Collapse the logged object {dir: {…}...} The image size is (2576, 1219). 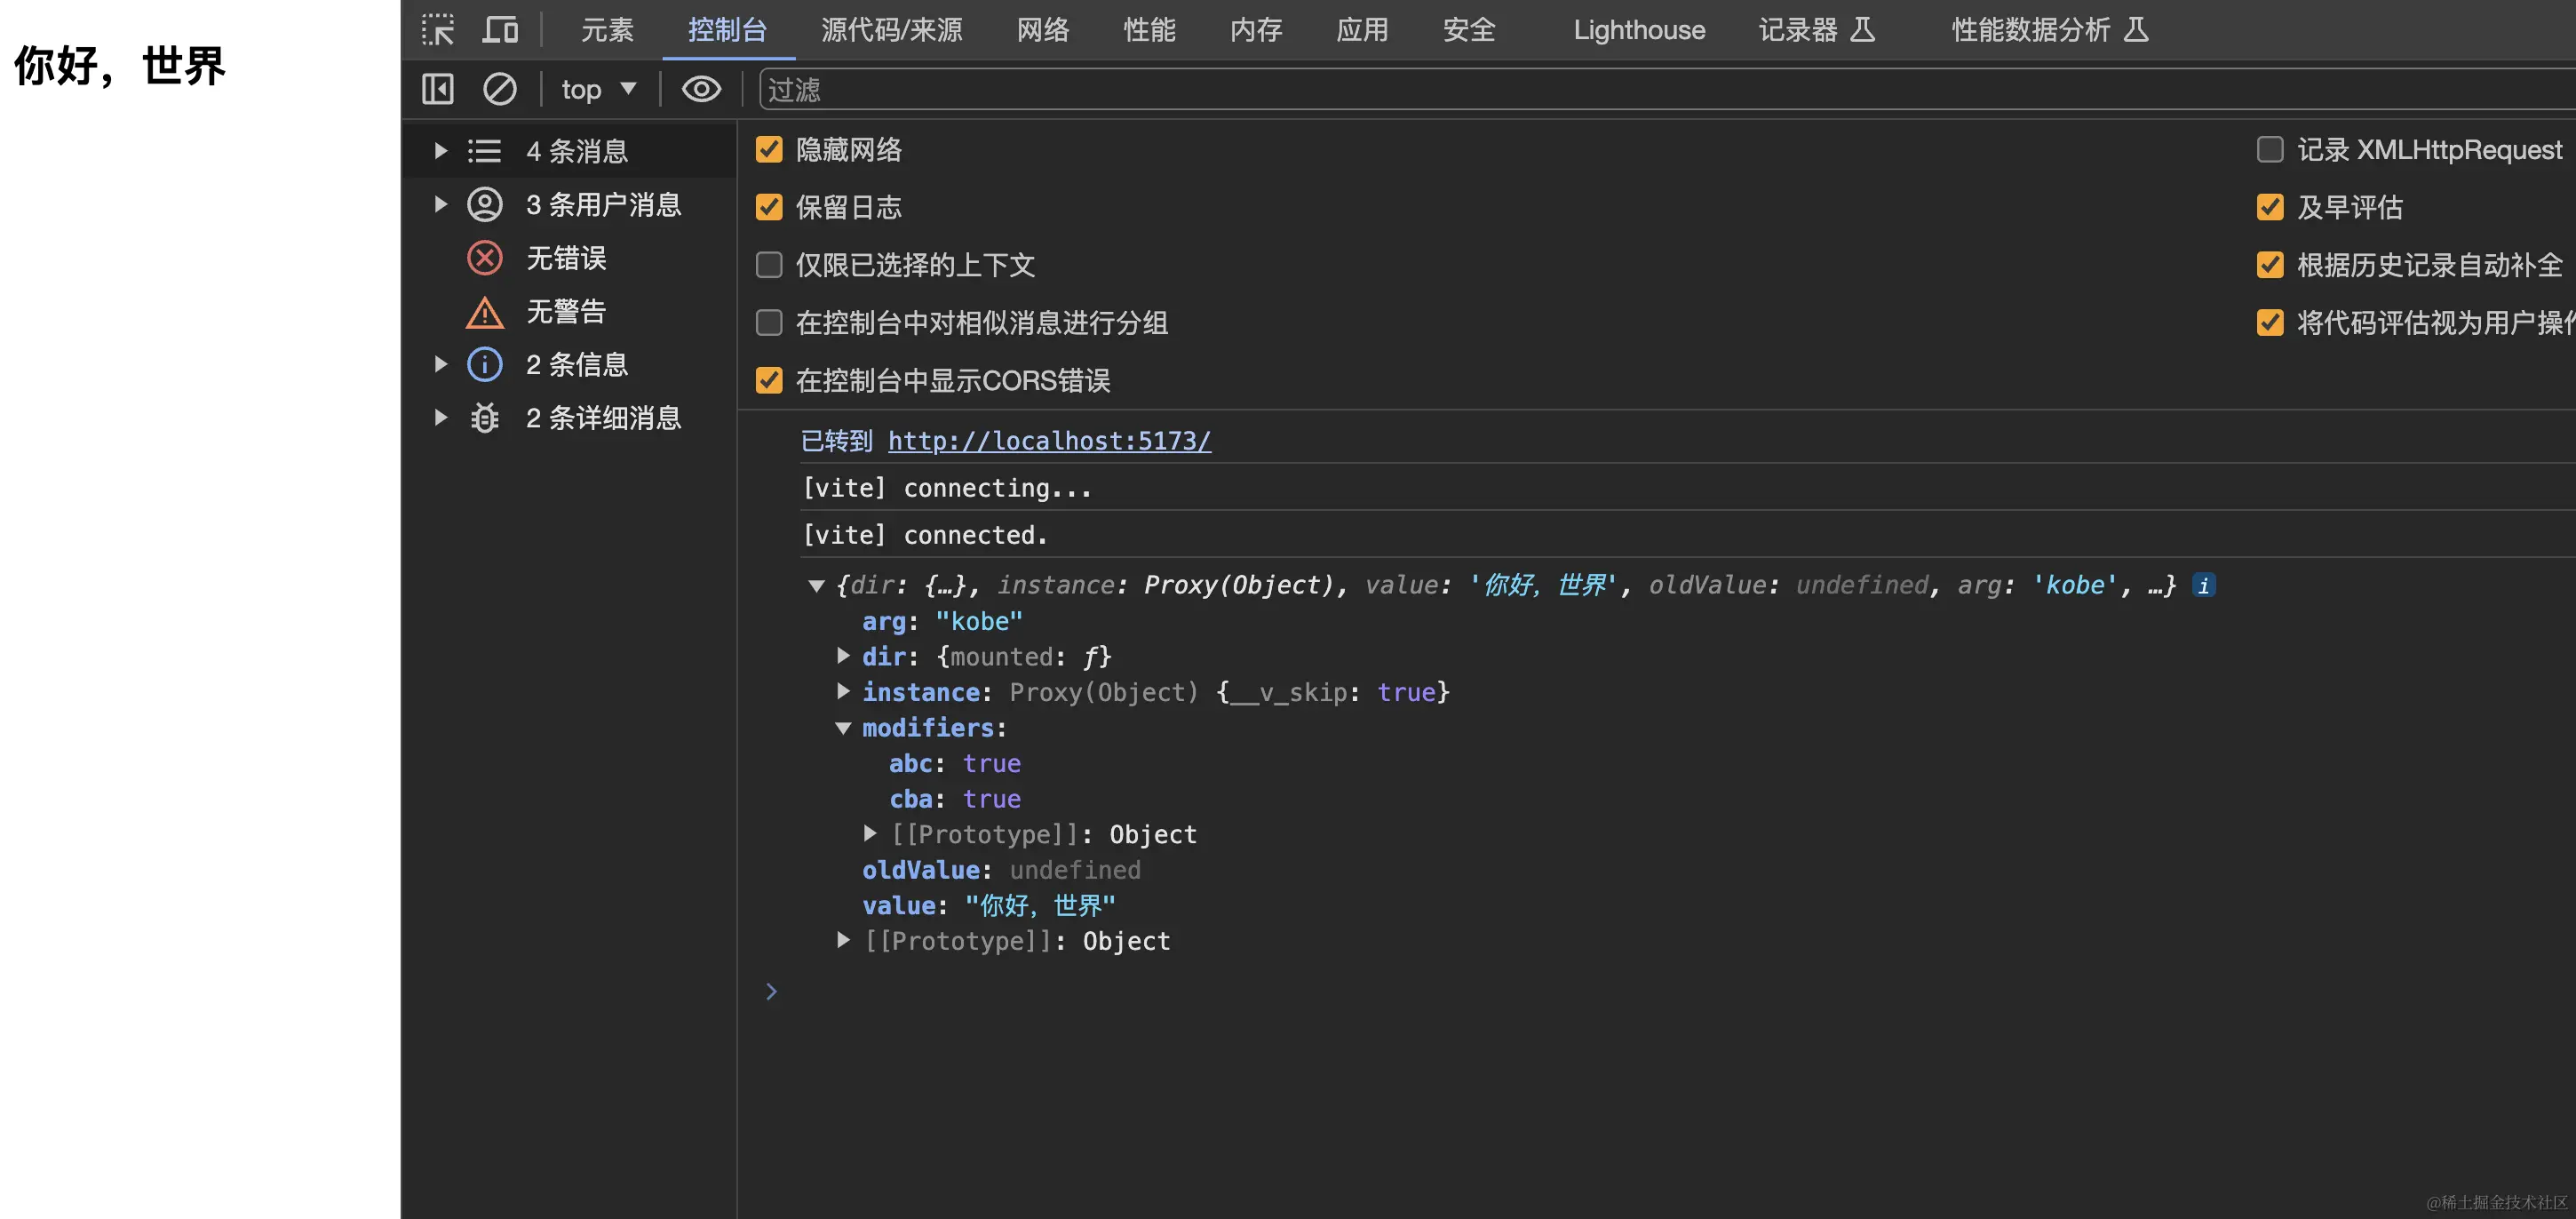[816, 586]
